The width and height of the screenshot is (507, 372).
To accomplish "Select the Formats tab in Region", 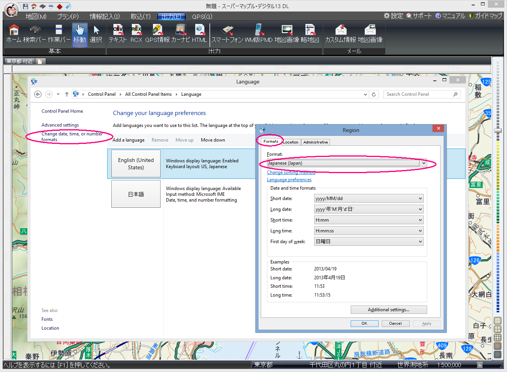I will [271, 142].
